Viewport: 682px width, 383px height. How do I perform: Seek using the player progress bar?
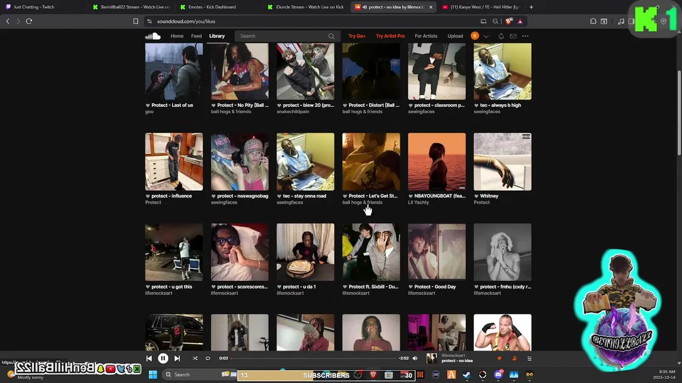pos(314,359)
